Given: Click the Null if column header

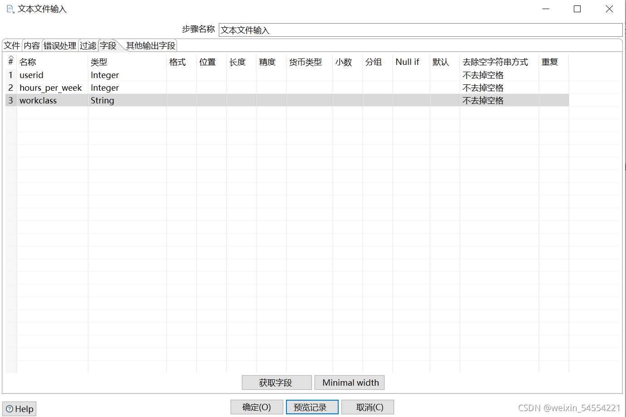Looking at the screenshot, I should (411, 62).
